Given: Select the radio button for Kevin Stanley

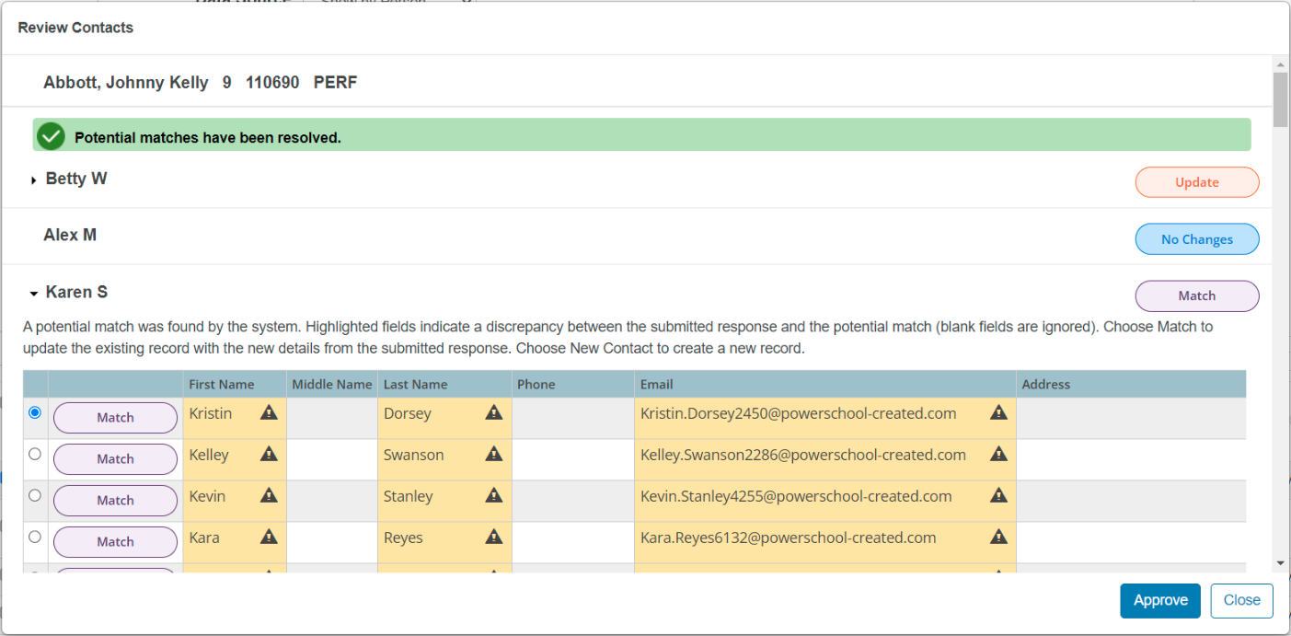Looking at the screenshot, I should tap(34, 495).
